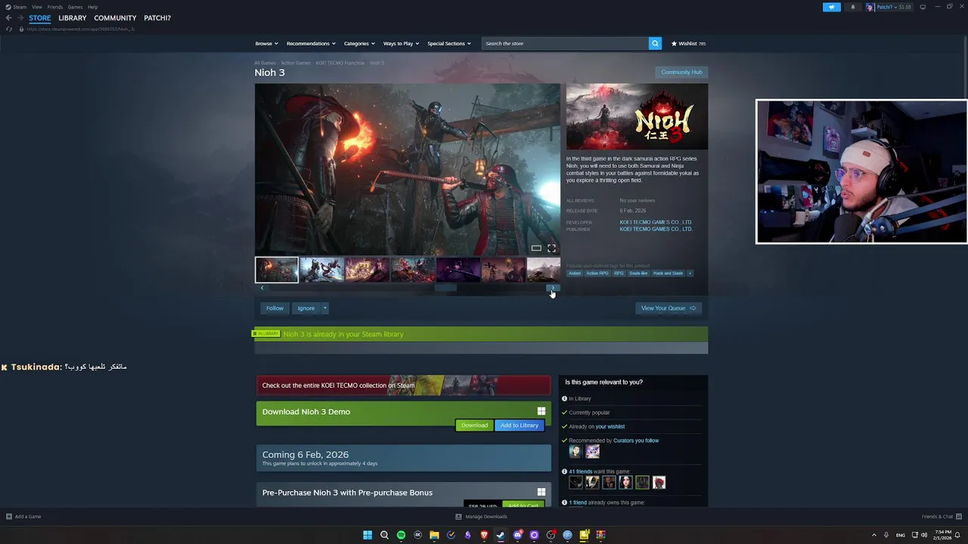
Task: Open the View menu
Action: [x=37, y=7]
